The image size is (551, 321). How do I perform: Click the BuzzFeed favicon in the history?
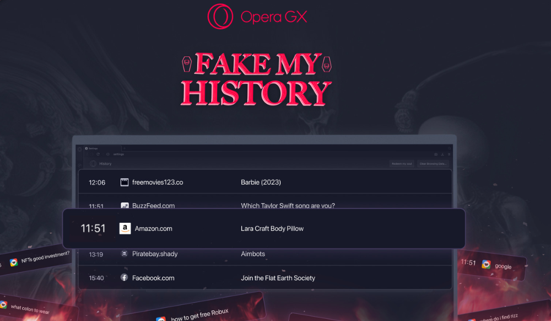coord(125,206)
